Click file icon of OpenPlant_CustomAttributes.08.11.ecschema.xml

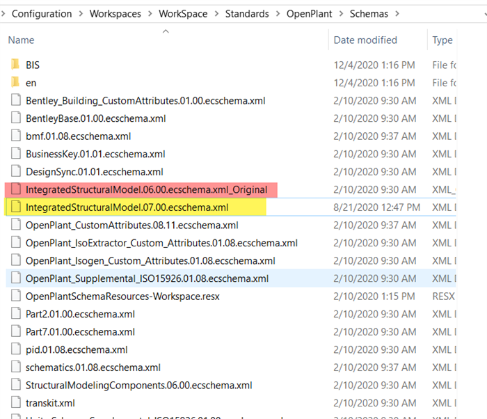16,224
